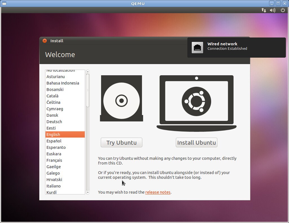Select Español language

65,141
